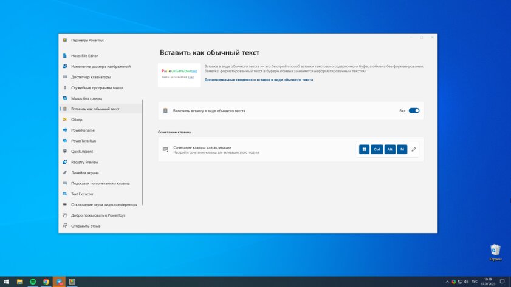Click the Hosts File Editor sidebar icon
The width and height of the screenshot is (511, 287).
pyautogui.click(x=65, y=56)
